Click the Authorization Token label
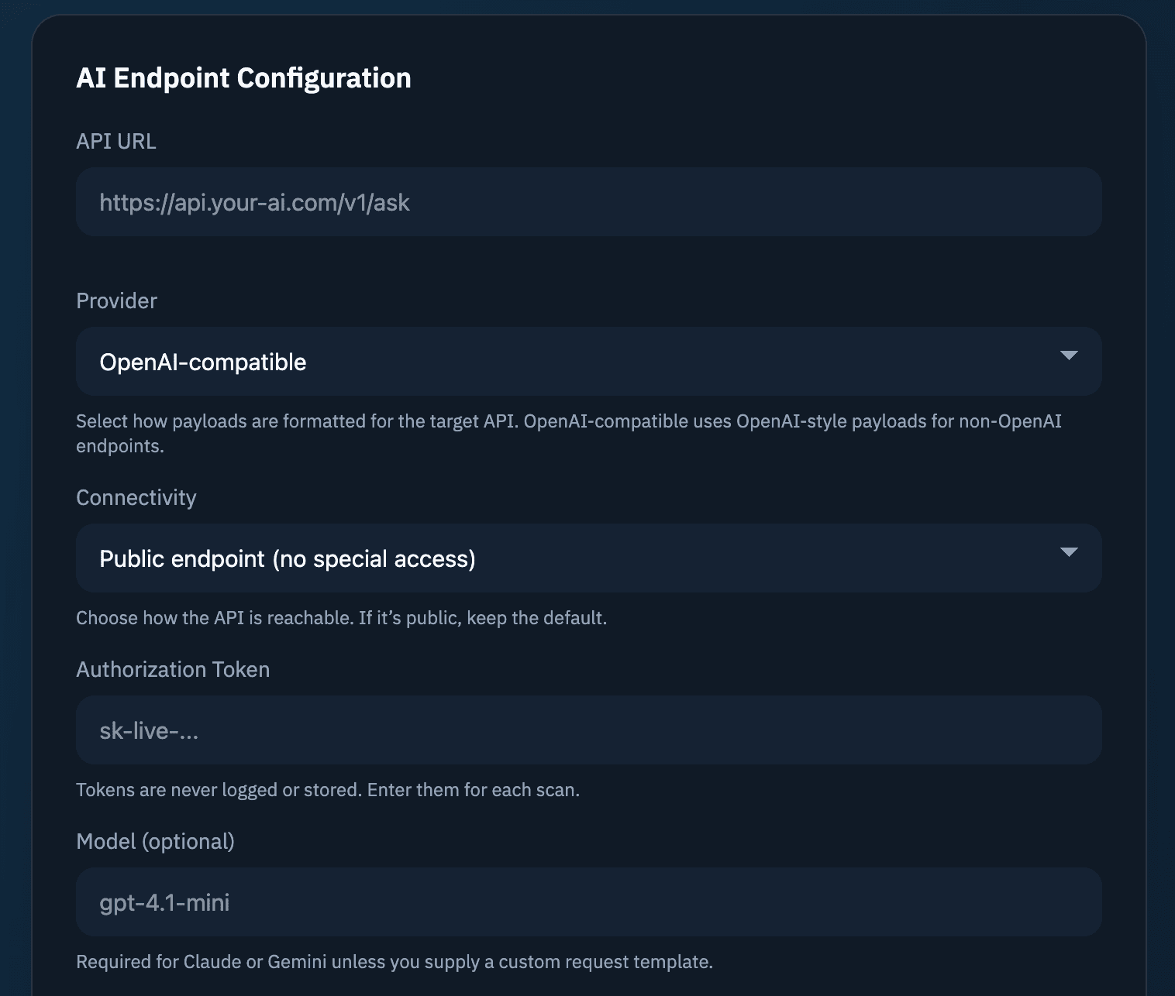This screenshot has width=1175, height=996. point(172,669)
